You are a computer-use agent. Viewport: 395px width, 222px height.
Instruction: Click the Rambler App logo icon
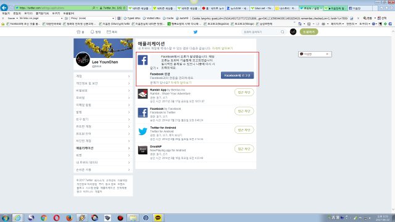(x=143, y=94)
